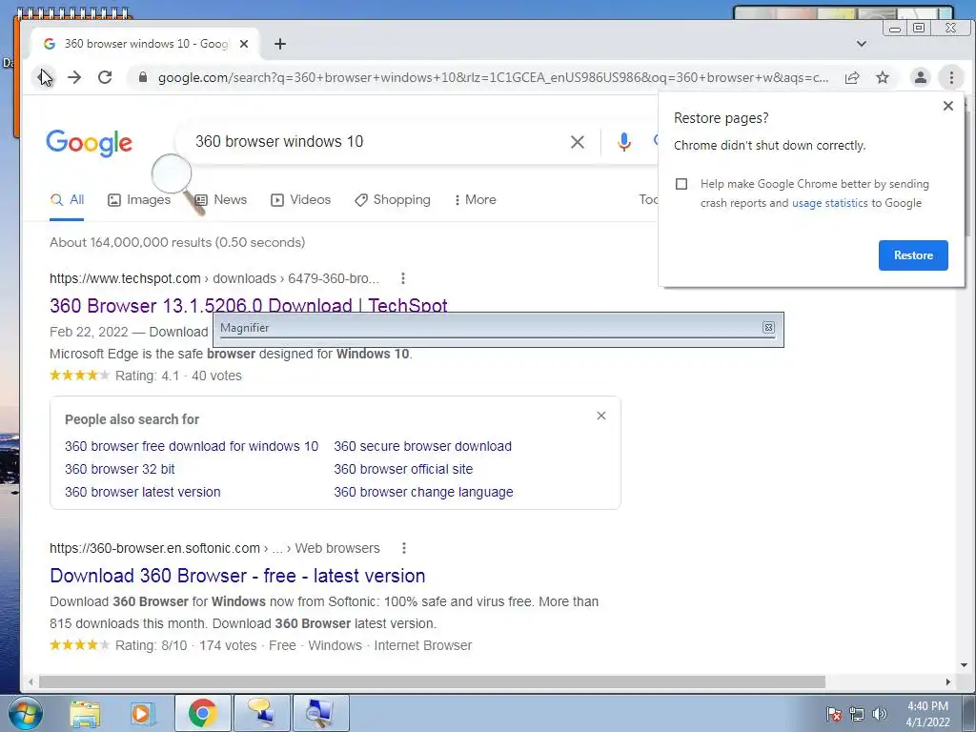Click the Google search input field
Screen dimensions: 976x732
point(374,142)
